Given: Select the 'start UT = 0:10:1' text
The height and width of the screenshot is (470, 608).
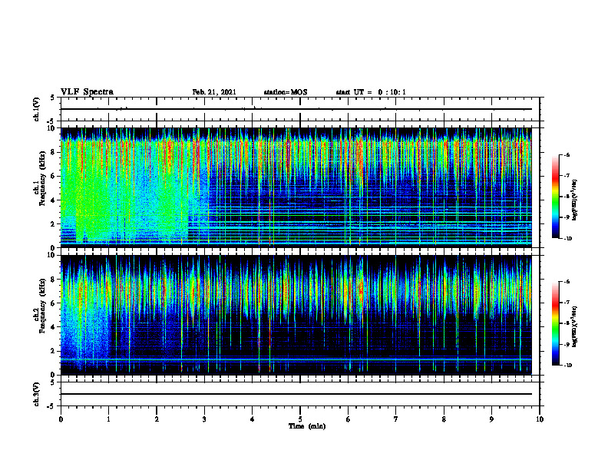Looking at the screenshot, I should pos(371,92).
